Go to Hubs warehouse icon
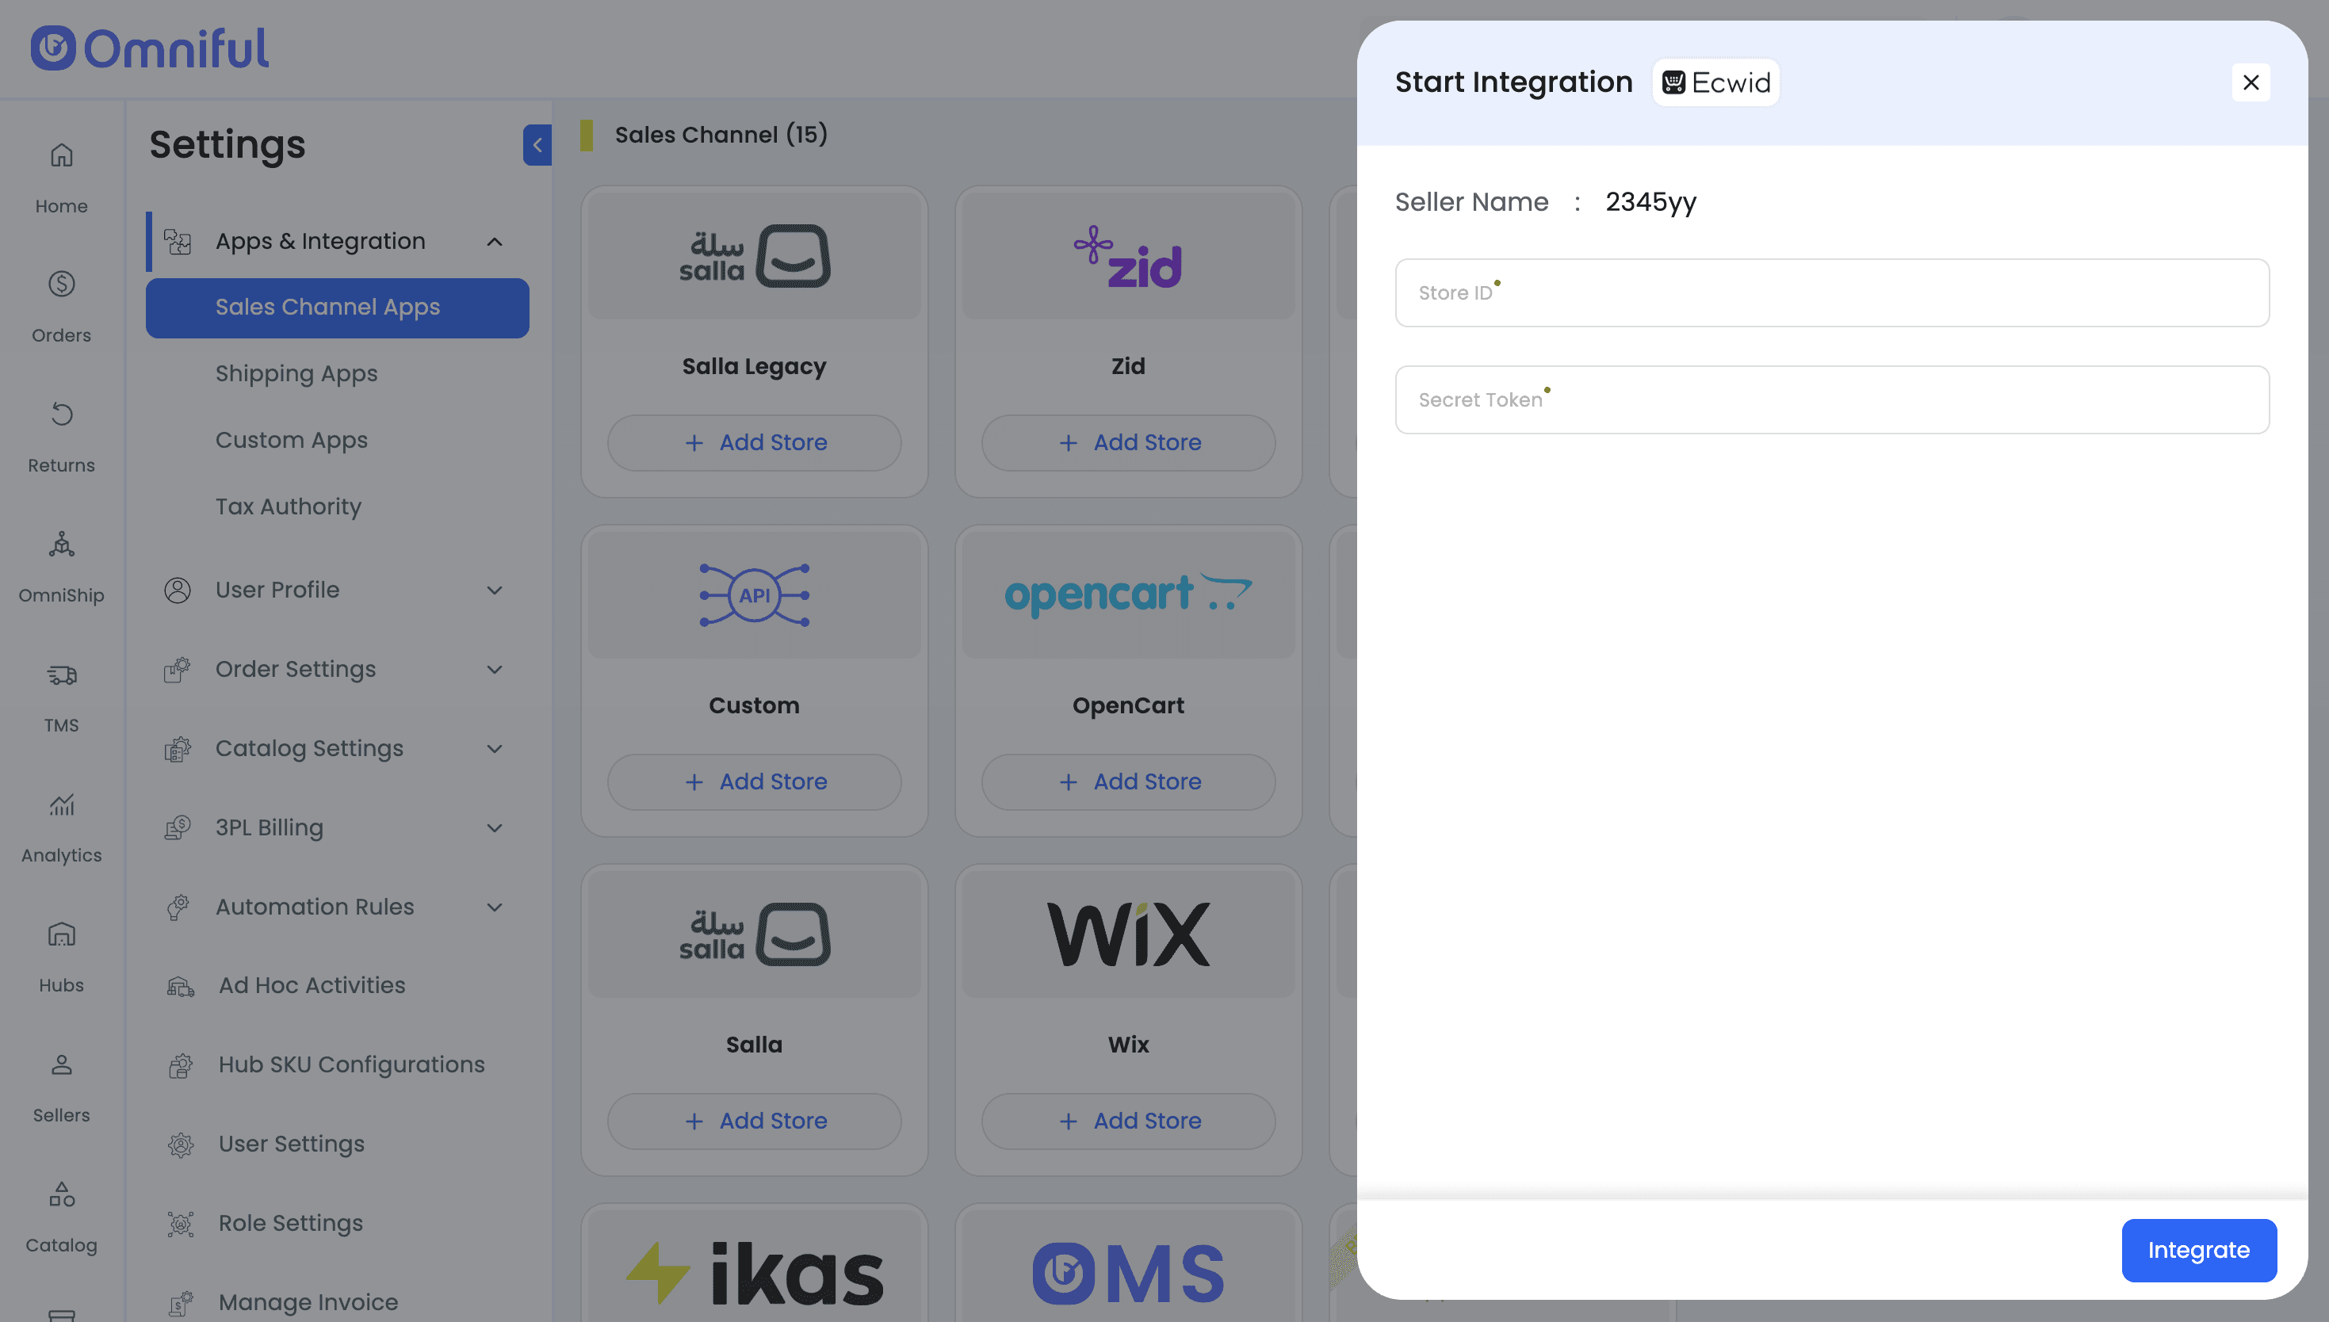The image size is (2329, 1322). [x=61, y=935]
